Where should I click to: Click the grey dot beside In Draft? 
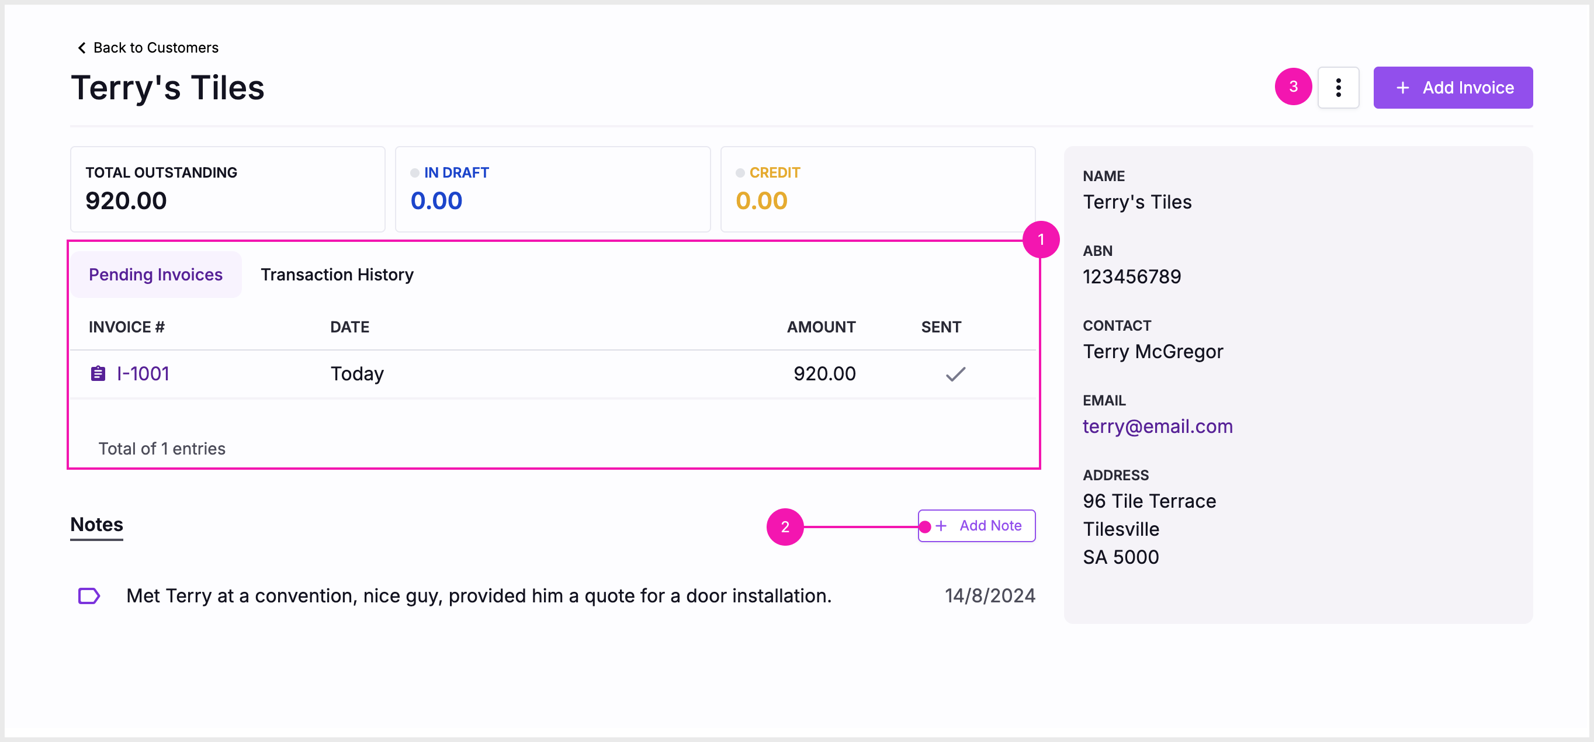click(x=415, y=174)
